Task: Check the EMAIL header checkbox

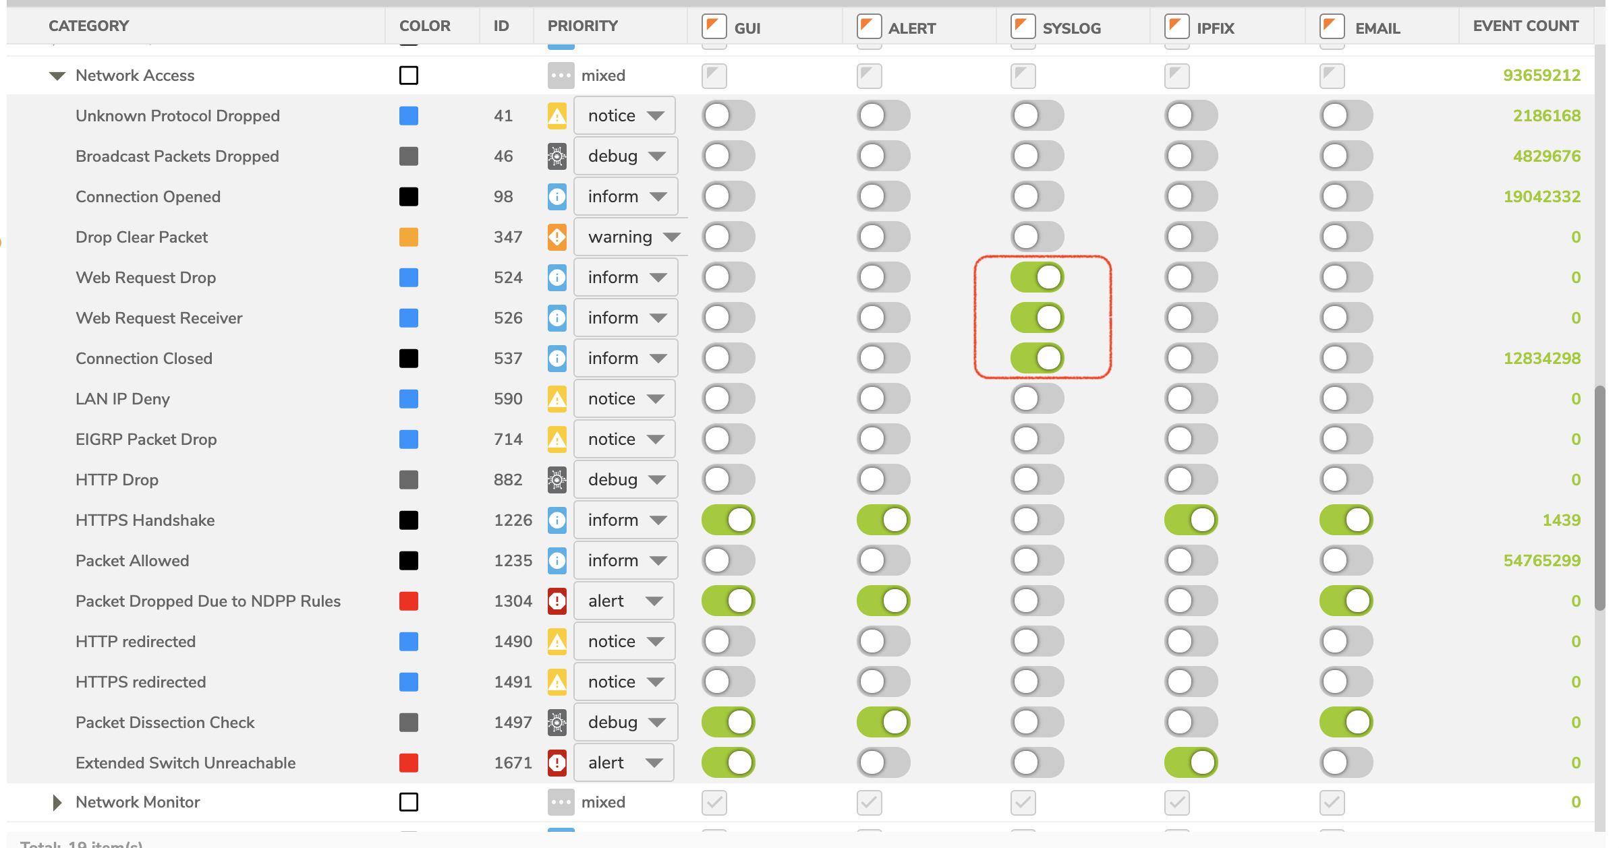Action: tap(1332, 27)
